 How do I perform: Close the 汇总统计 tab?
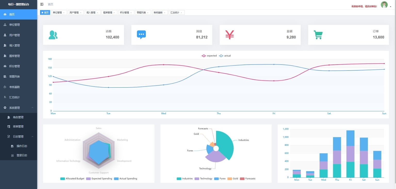pos(181,13)
